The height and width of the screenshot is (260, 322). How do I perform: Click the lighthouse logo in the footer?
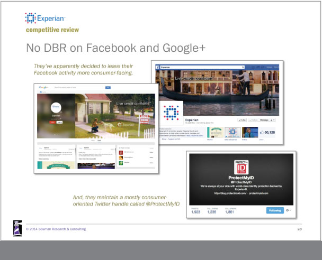click(17, 228)
